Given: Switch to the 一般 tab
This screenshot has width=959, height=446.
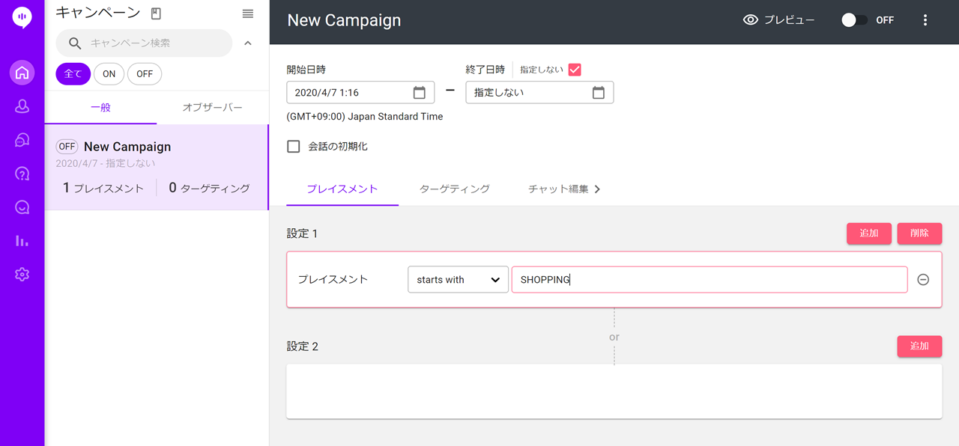Looking at the screenshot, I should click(x=100, y=108).
